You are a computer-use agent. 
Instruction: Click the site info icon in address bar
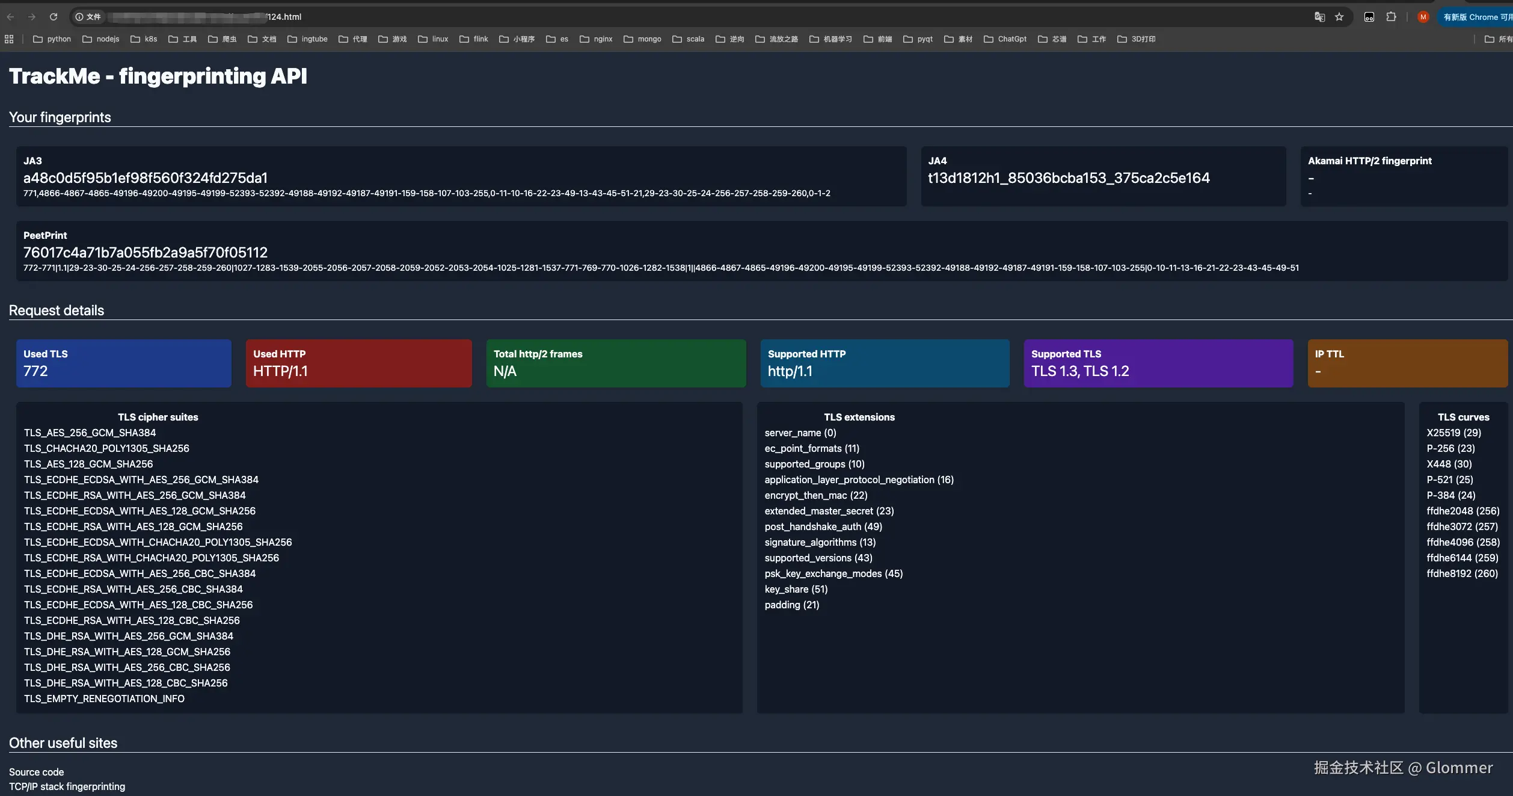pyautogui.click(x=79, y=17)
